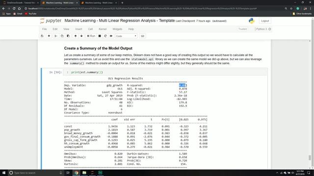Open the Kernel menu
Screen dimensions: 314x176
103,29
